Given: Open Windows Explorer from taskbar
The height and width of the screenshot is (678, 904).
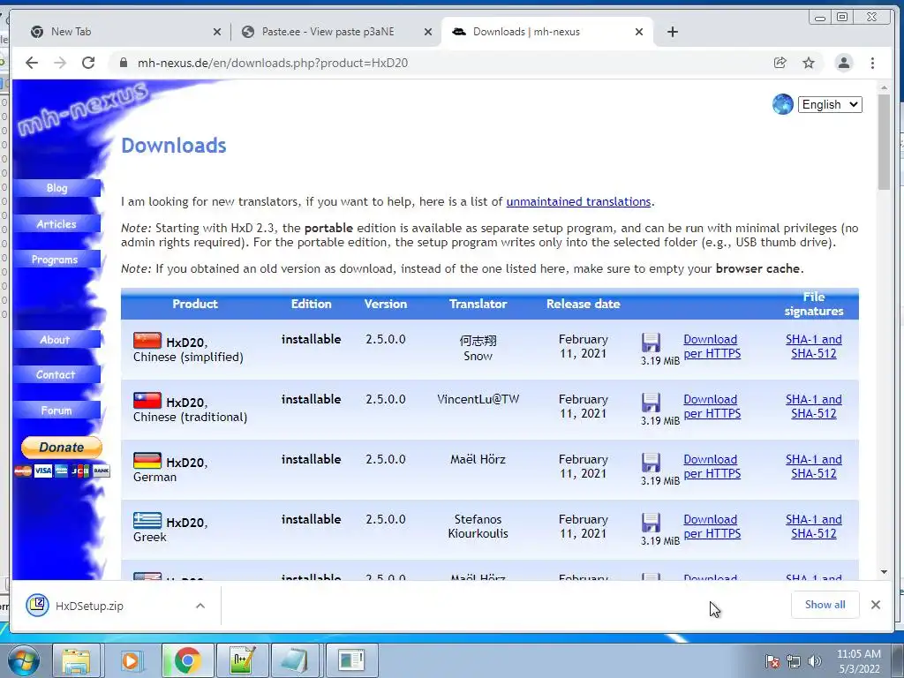Looking at the screenshot, I should 76,660.
